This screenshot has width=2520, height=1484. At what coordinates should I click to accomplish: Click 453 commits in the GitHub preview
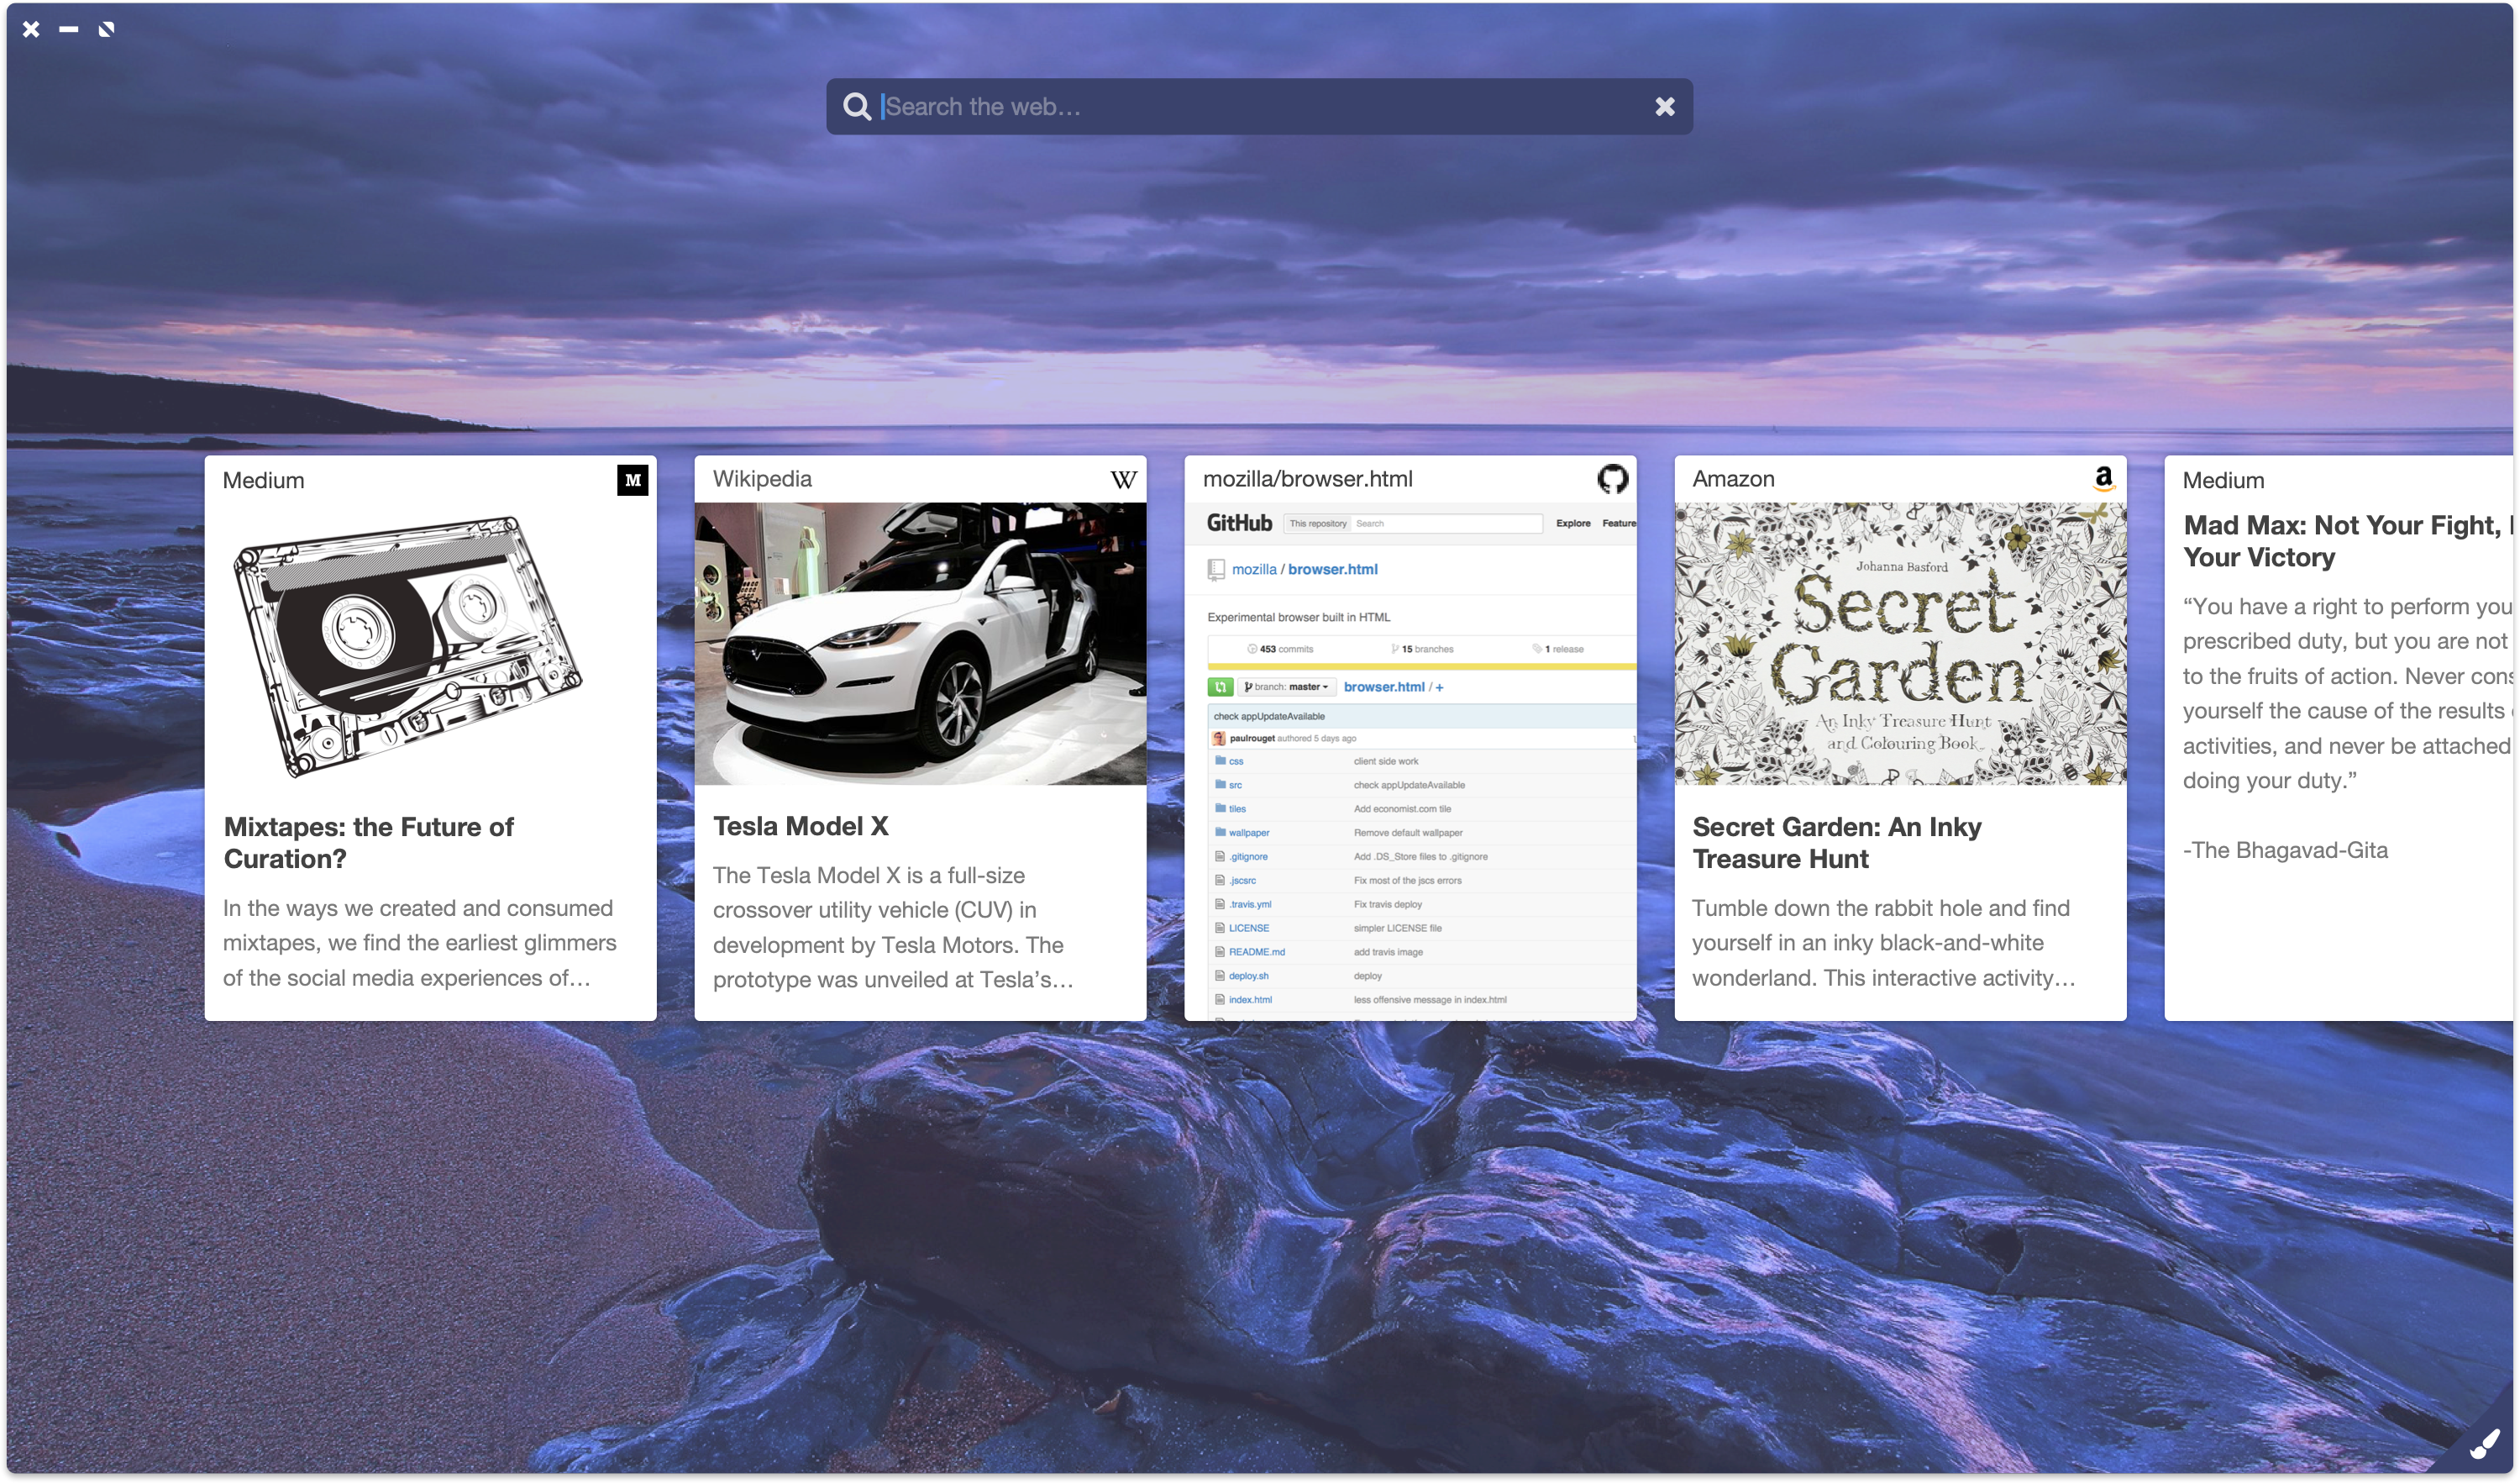point(1281,649)
